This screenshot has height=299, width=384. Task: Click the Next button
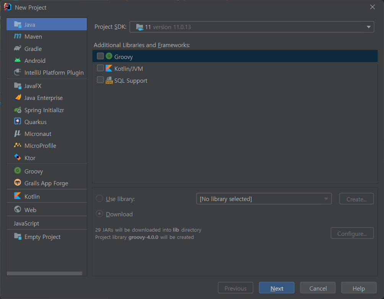tap(277, 288)
